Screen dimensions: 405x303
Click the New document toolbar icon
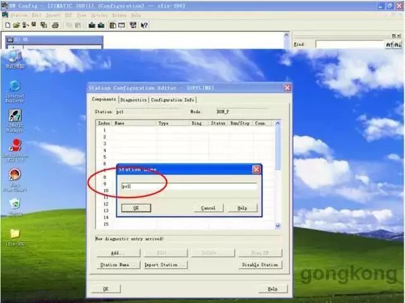tap(7, 25)
